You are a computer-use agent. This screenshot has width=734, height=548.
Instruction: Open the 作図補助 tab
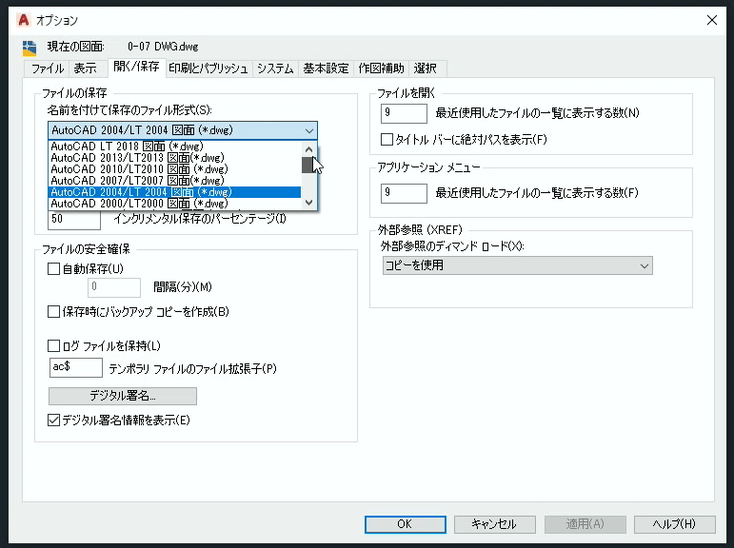381,68
